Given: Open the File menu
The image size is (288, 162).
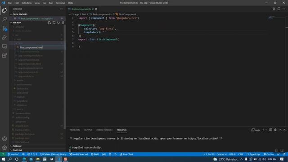Looking at the screenshot, I should coord(10,3).
